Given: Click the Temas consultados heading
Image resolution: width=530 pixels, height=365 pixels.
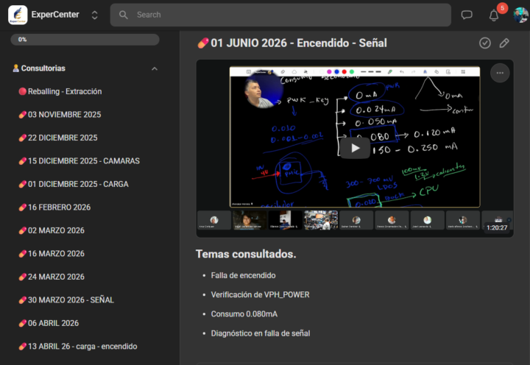Looking at the screenshot, I should 246,254.
